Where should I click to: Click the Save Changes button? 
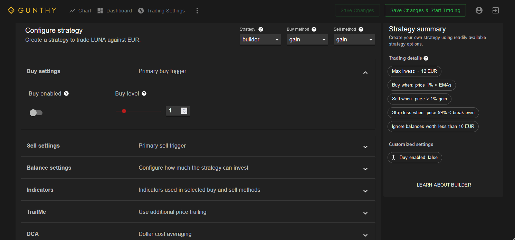tap(357, 10)
